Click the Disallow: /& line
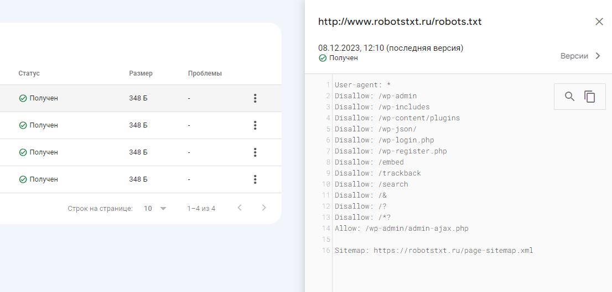This screenshot has width=612, height=292. pos(361,195)
